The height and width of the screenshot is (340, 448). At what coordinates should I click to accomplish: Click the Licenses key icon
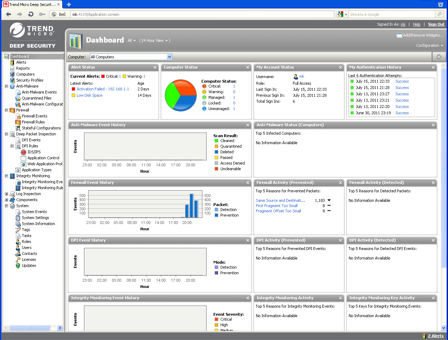(x=18, y=260)
